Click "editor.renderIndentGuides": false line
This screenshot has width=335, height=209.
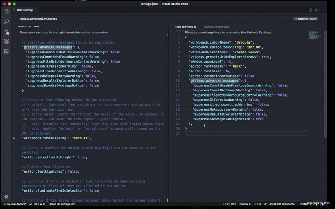click(x=222, y=76)
